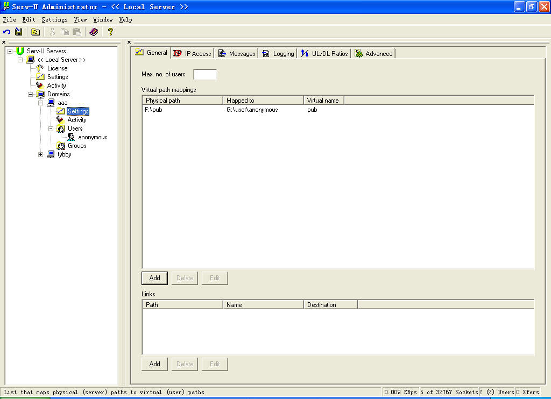This screenshot has width=551, height=399.
Task: Open the purple help book icon
Action: (x=94, y=32)
